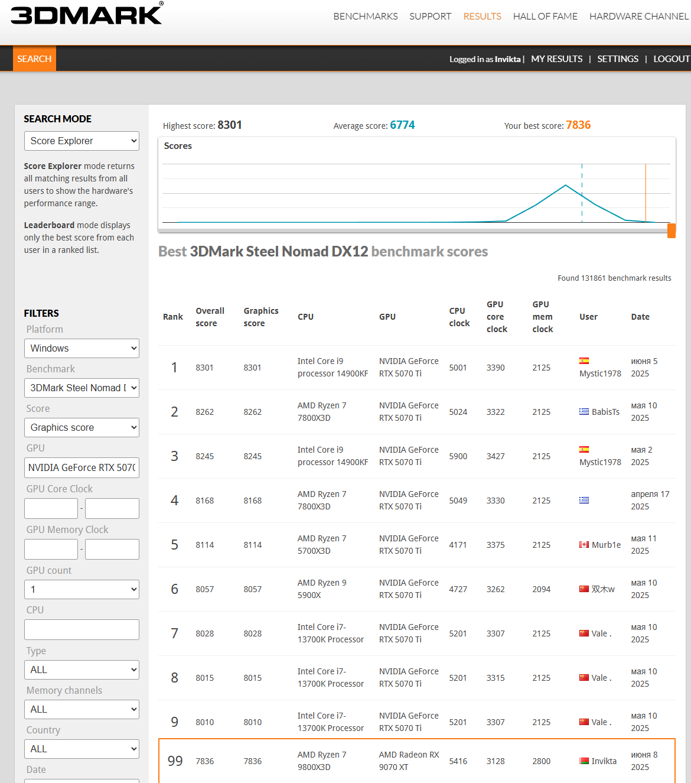The image size is (691, 783).
Task: Click CPU clock value 5900 in rank 3
Action: point(458,456)
